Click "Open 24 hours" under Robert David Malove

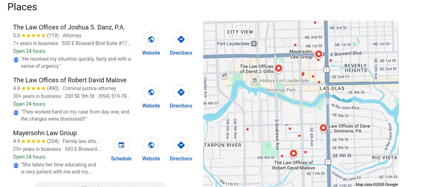[29, 104]
